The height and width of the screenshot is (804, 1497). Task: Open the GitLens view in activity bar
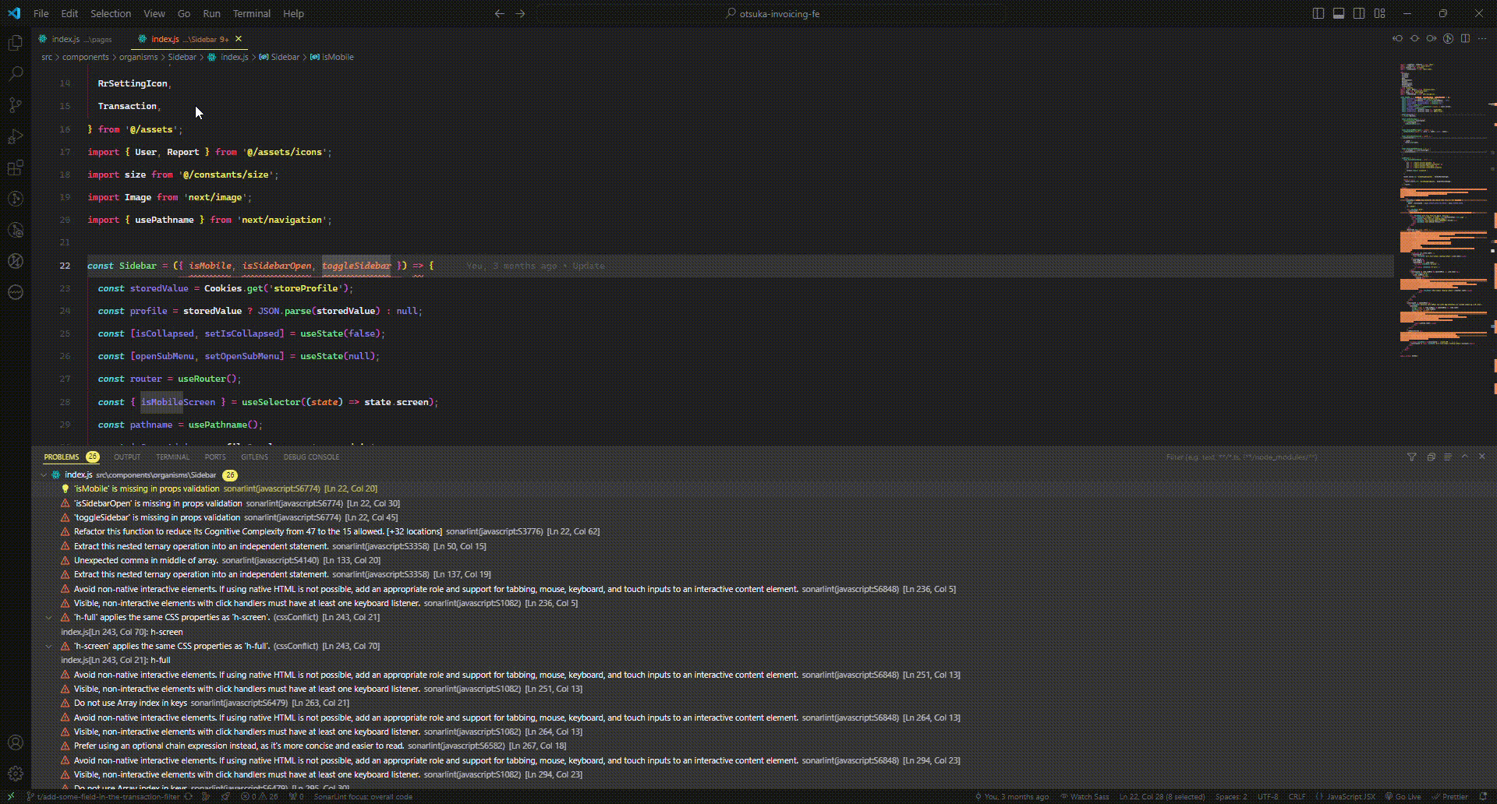15,199
